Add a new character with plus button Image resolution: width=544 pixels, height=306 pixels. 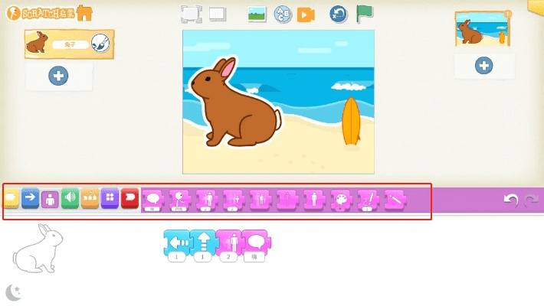[x=58, y=75]
